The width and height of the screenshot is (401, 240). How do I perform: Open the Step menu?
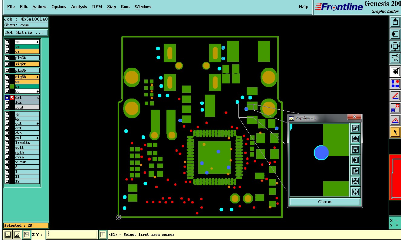click(111, 7)
